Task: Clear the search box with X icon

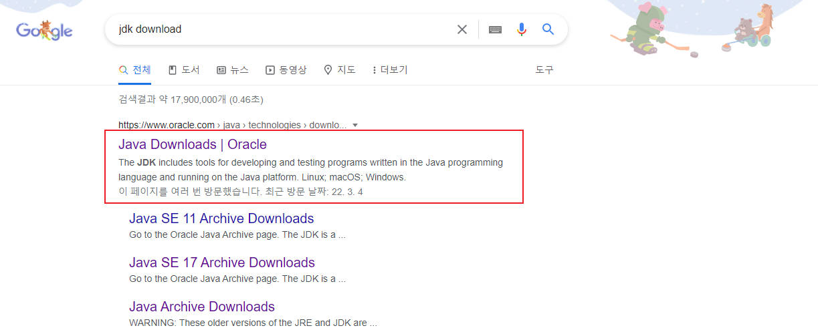Action: tap(462, 29)
